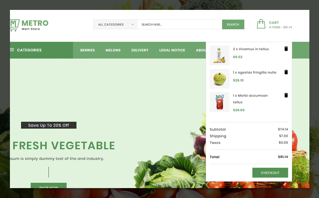Screen dimensions: 319x198
Task: Open the Legal Notice menu link
Action: click(172, 50)
